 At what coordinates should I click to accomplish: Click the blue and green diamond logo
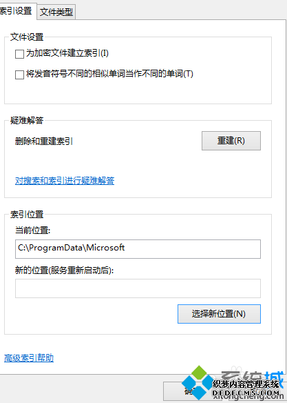[198, 383]
